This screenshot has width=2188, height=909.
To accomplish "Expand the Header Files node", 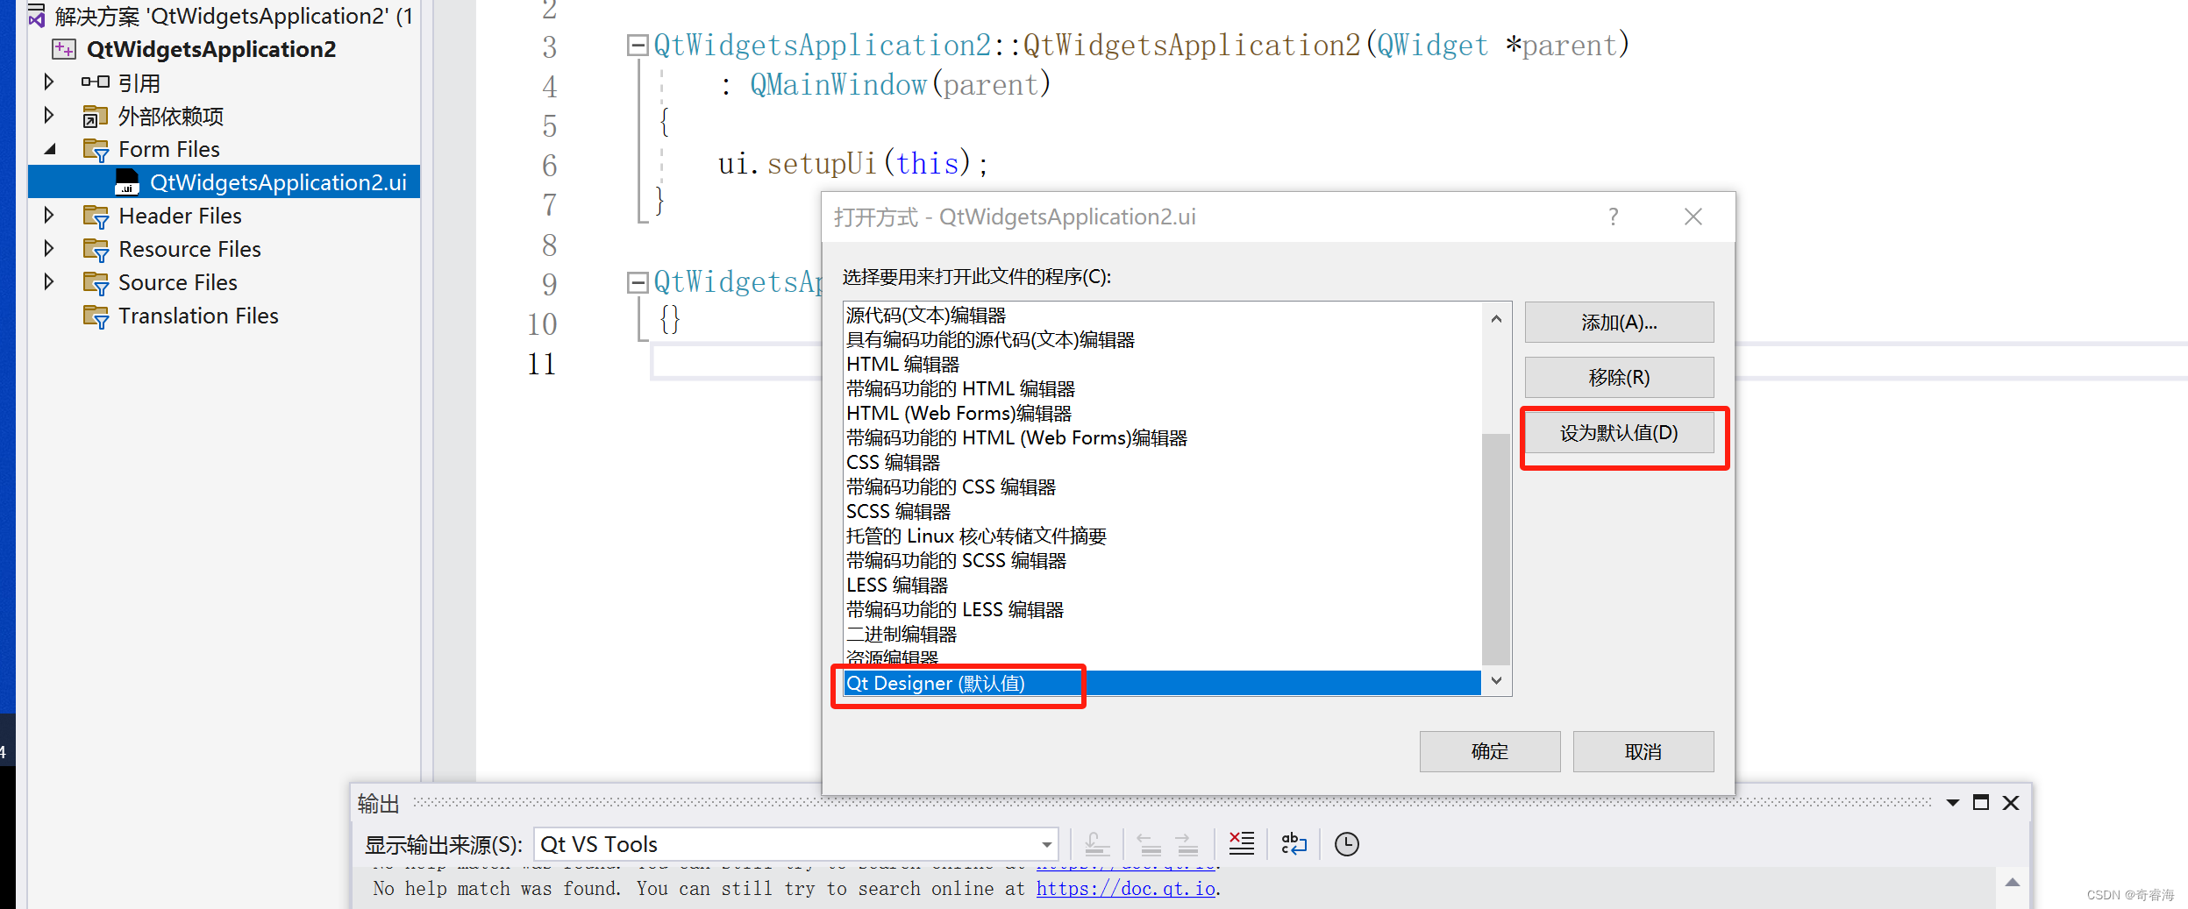I will tap(49, 215).
